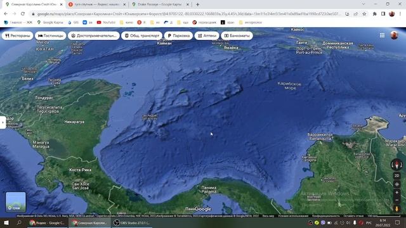Screen dimensions: 406x228
Task: Select the Банкоматы ATMs chip
Action: [237, 35]
